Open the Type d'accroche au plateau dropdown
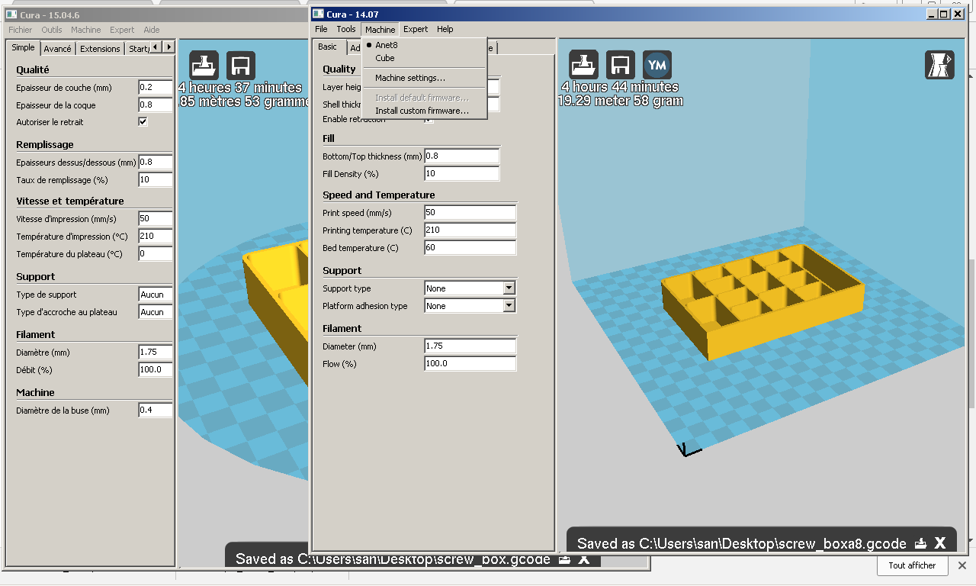The image size is (976, 586). tap(156, 312)
